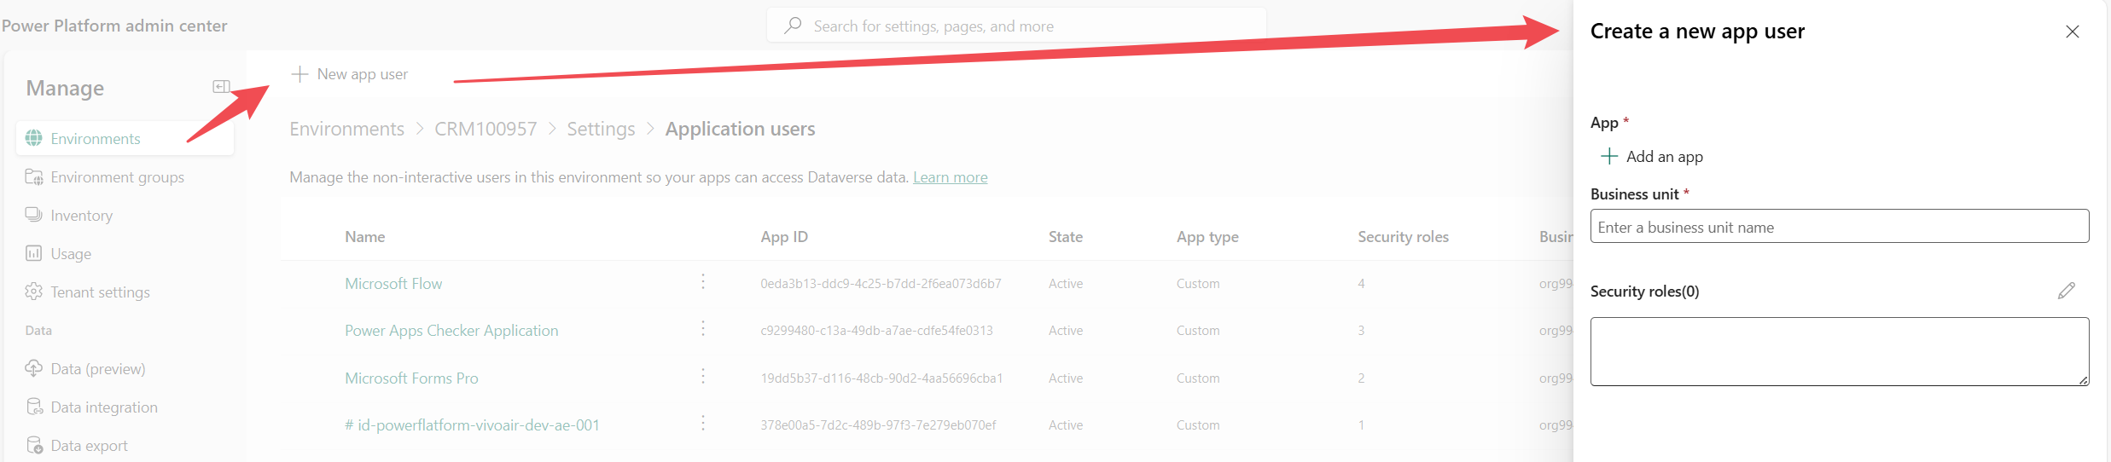Click the Security roles text area
This screenshot has height=462, width=2111.
(x=1839, y=351)
